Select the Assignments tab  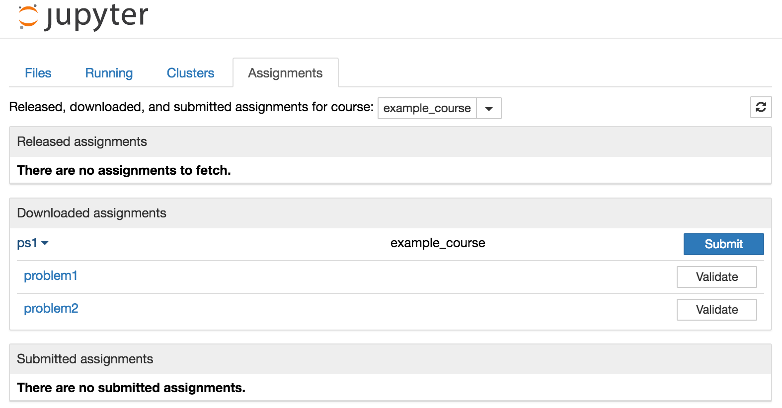tap(285, 73)
